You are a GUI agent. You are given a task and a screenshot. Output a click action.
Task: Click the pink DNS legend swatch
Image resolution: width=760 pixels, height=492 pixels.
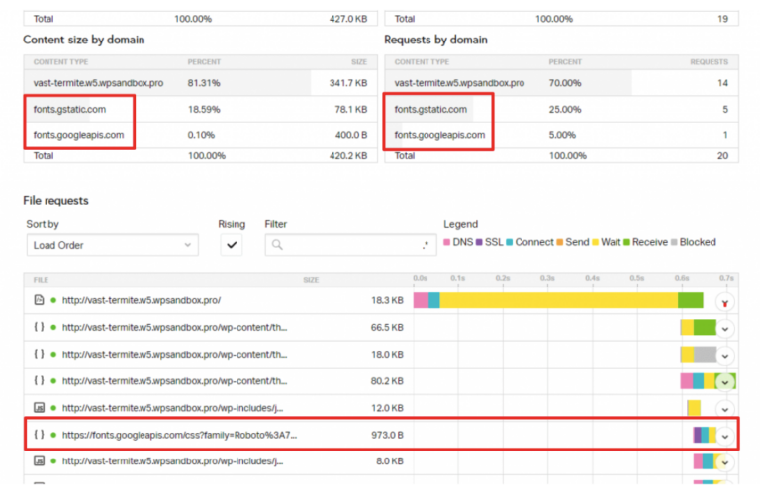[x=448, y=242]
